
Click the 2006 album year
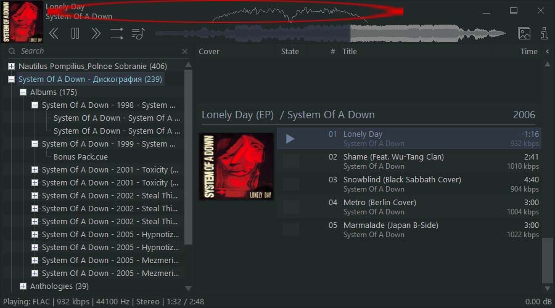pyautogui.click(x=524, y=115)
